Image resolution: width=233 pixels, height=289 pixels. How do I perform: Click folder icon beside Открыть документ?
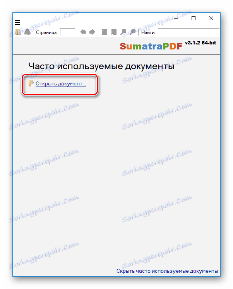click(31, 83)
